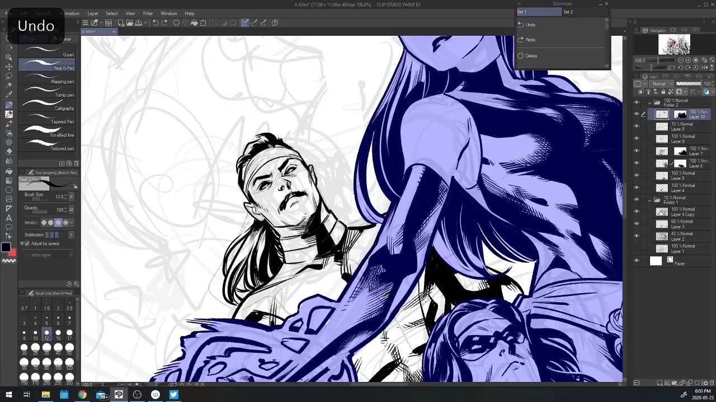
Task: Open the Anti-aliasing dropdown arrow
Action: point(72,223)
